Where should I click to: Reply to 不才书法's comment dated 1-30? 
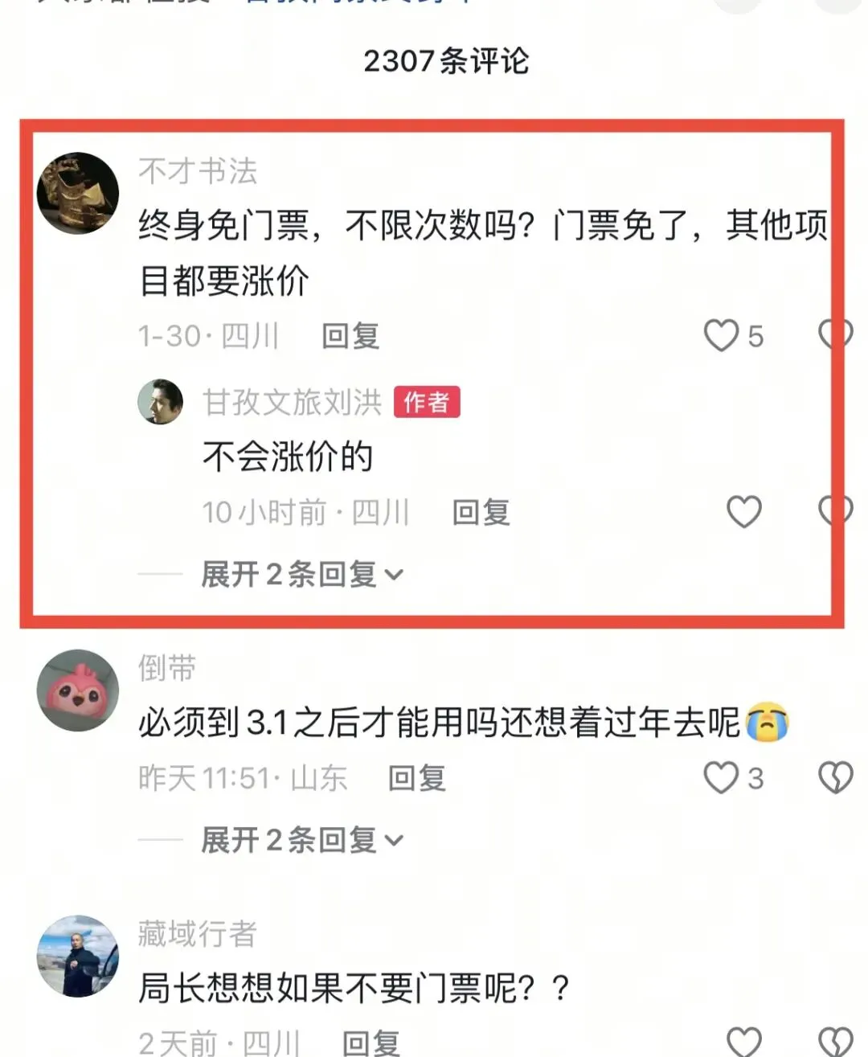[x=350, y=336]
